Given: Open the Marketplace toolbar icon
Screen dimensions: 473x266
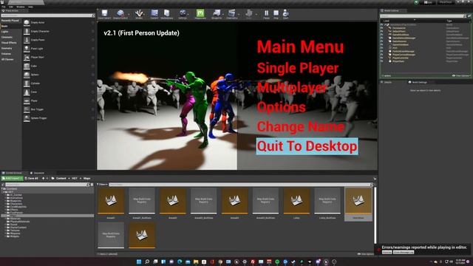Looking at the screenshot, I should [x=167, y=13].
